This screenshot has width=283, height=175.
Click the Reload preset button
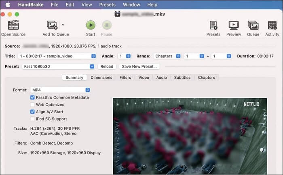point(107,66)
